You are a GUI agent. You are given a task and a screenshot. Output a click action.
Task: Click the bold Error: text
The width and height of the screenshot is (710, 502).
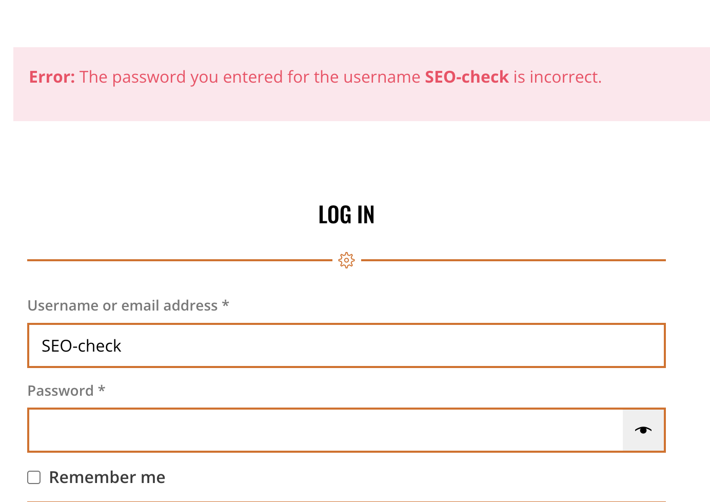point(52,77)
